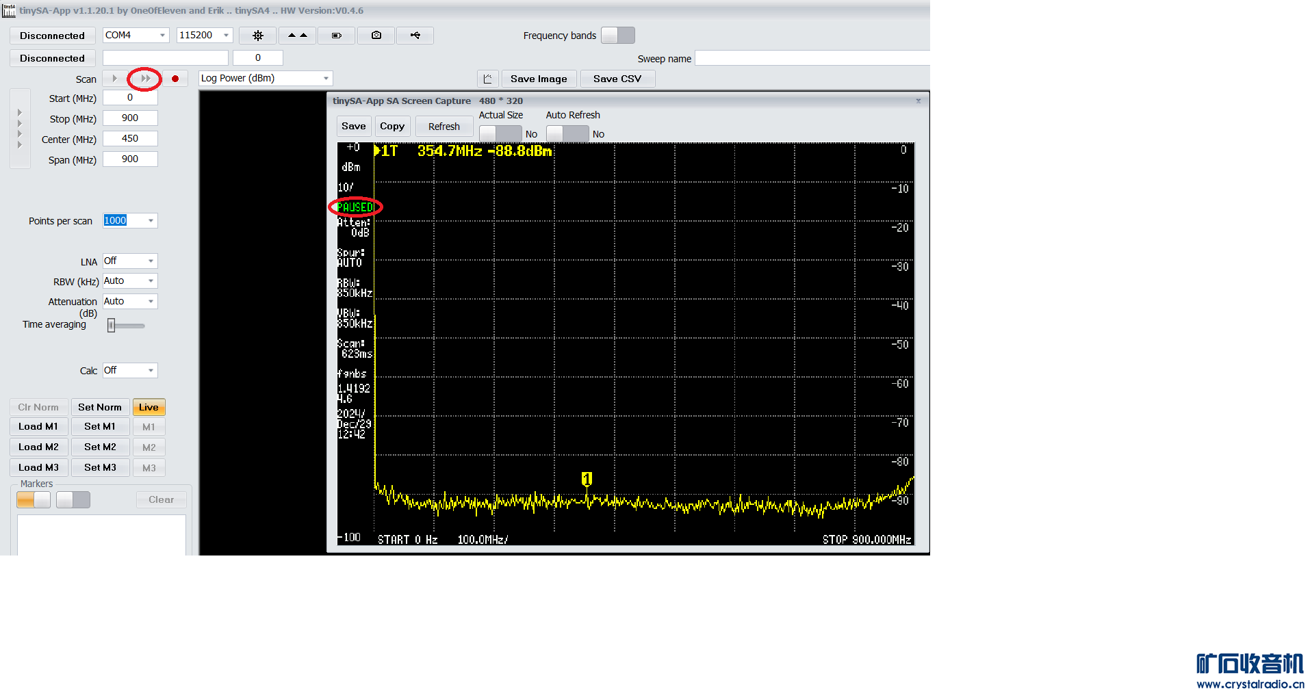The image size is (1310, 693).
Task: Open the COM4 port dropdown
Action: [x=136, y=36]
